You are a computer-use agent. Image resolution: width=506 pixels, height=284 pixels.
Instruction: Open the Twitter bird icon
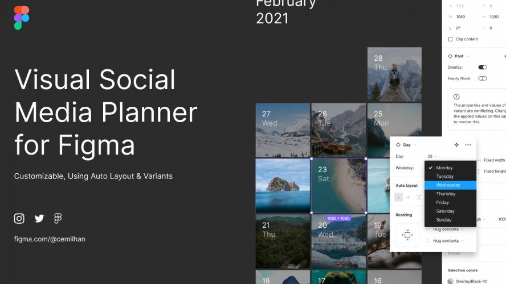pyautogui.click(x=39, y=219)
